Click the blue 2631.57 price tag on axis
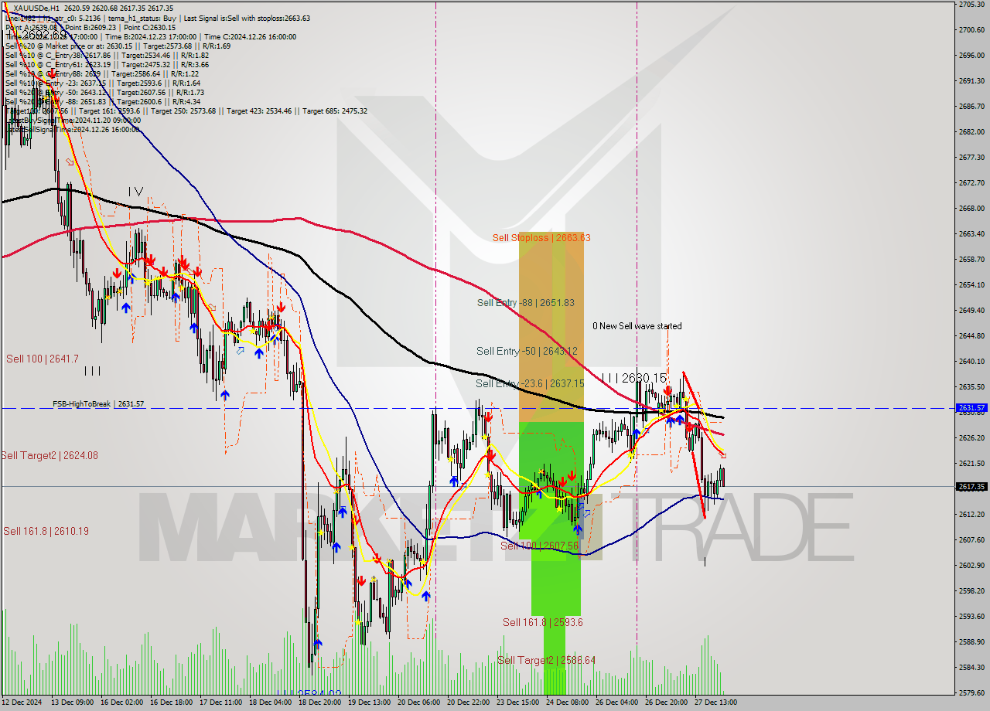The width and height of the screenshot is (990, 711). [971, 407]
